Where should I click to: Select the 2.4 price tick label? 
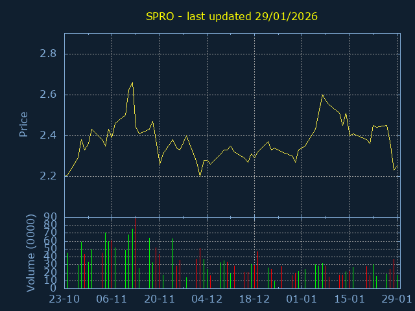point(47,135)
